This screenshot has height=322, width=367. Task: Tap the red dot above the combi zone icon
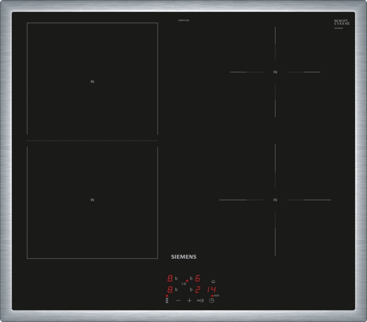pyautogui.click(x=167, y=296)
